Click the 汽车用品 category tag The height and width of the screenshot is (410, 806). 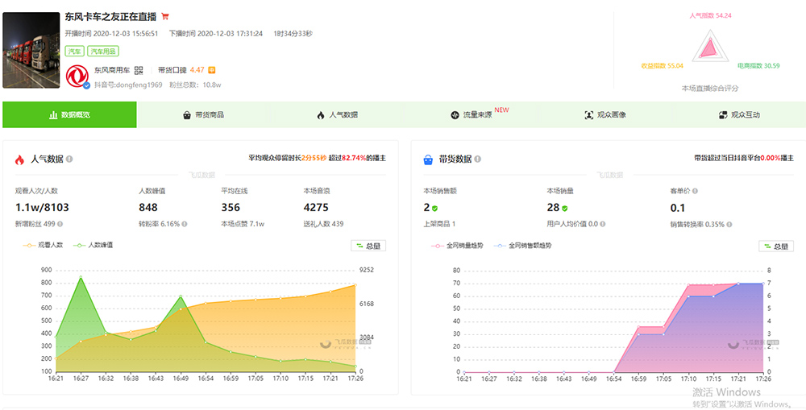pyautogui.click(x=102, y=51)
